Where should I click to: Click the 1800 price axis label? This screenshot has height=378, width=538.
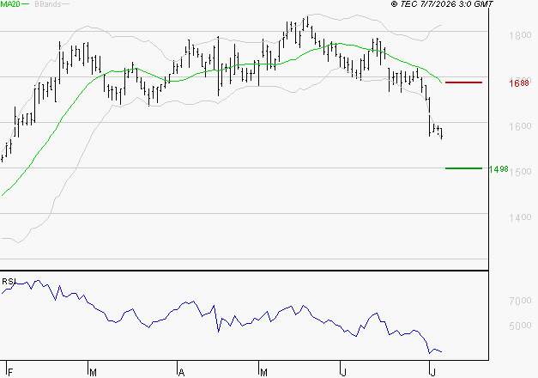(520, 35)
